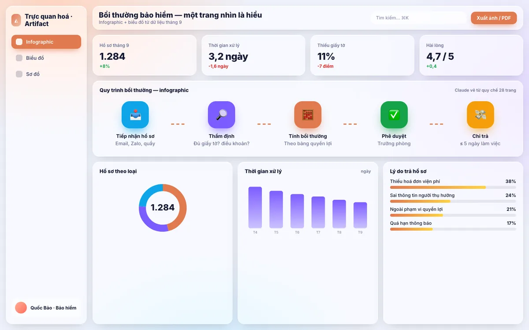Click the T7 bar in chart
Image resolution: width=529 pixels, height=330 pixels.
pyautogui.click(x=318, y=212)
